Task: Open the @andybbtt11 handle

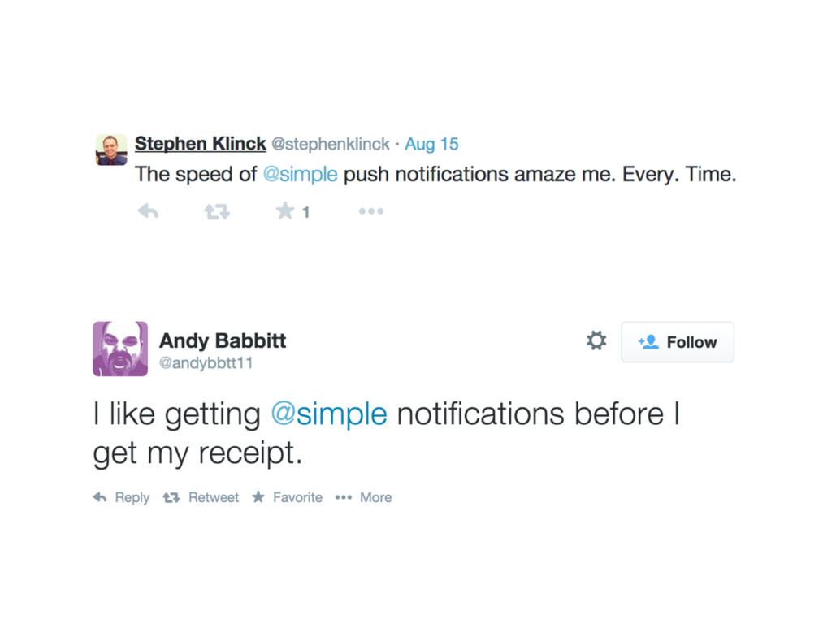Action: click(206, 363)
